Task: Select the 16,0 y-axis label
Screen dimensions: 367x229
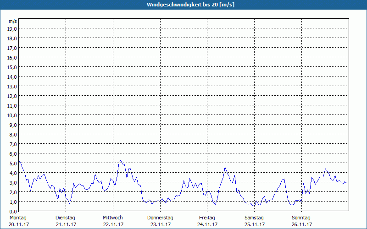Action: click(12, 58)
